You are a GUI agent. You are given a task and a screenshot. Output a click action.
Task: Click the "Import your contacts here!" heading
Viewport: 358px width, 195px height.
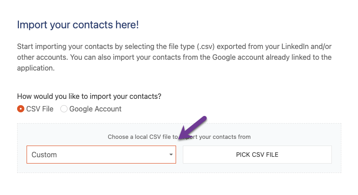(77, 25)
